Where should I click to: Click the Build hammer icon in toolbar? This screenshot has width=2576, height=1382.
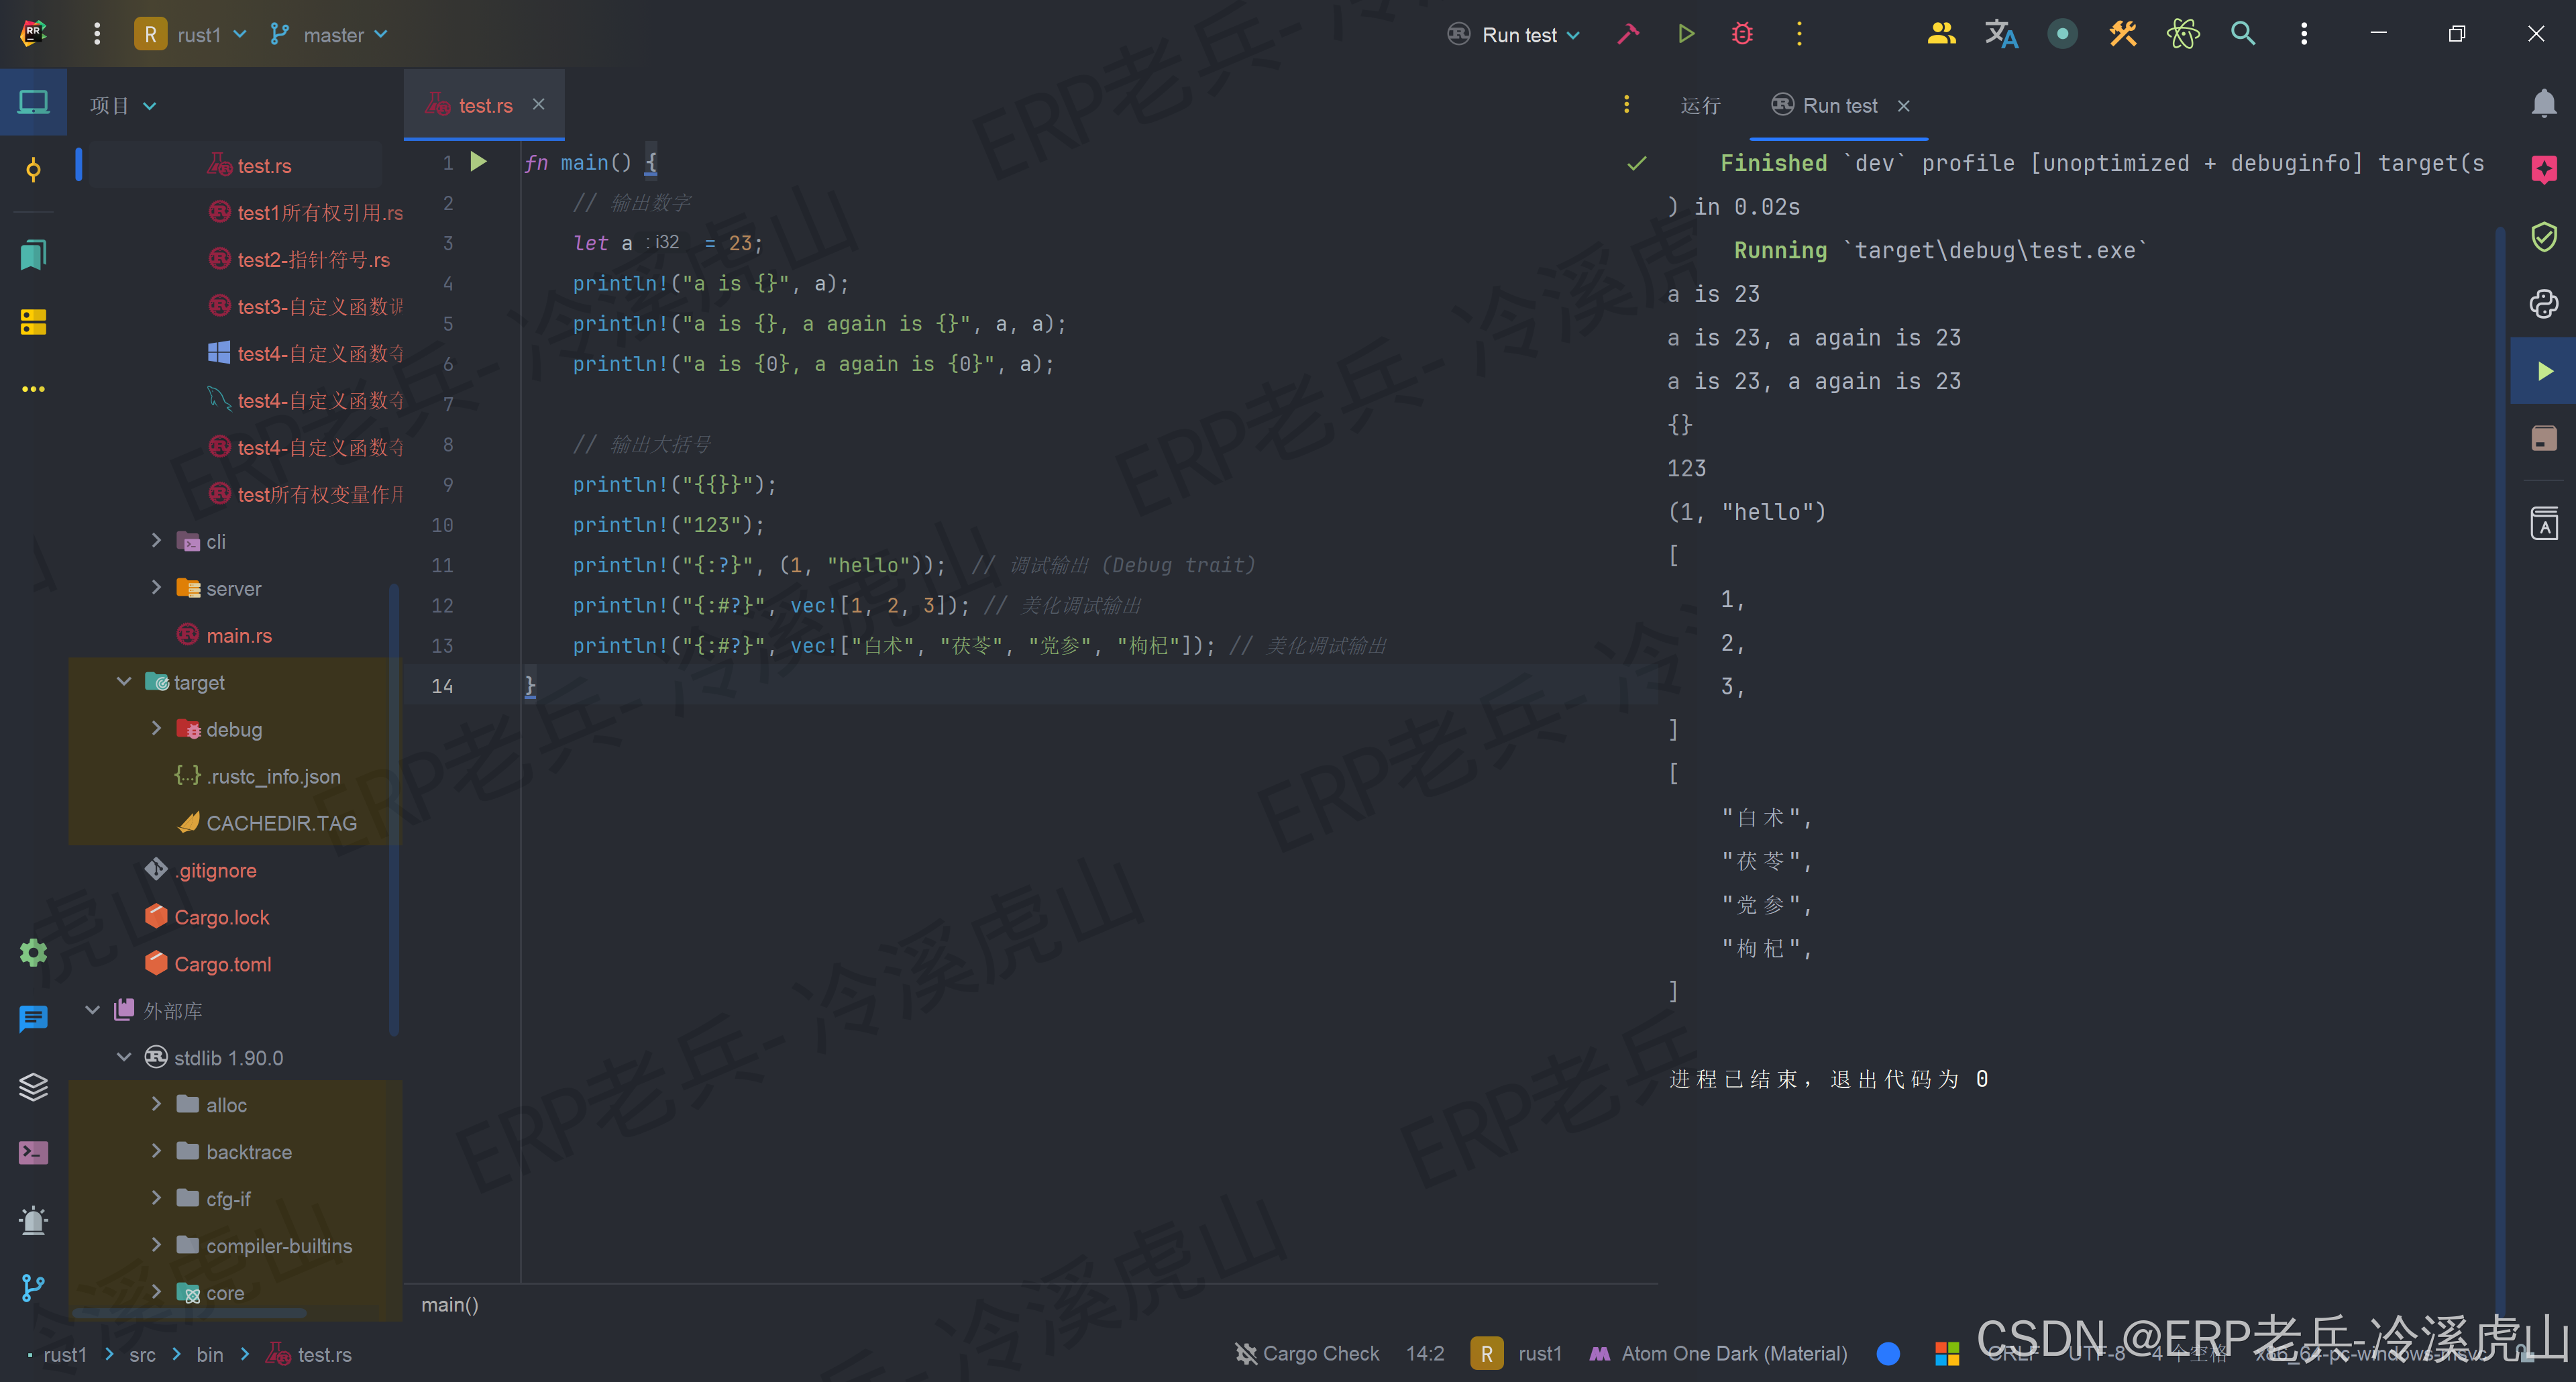(1628, 34)
